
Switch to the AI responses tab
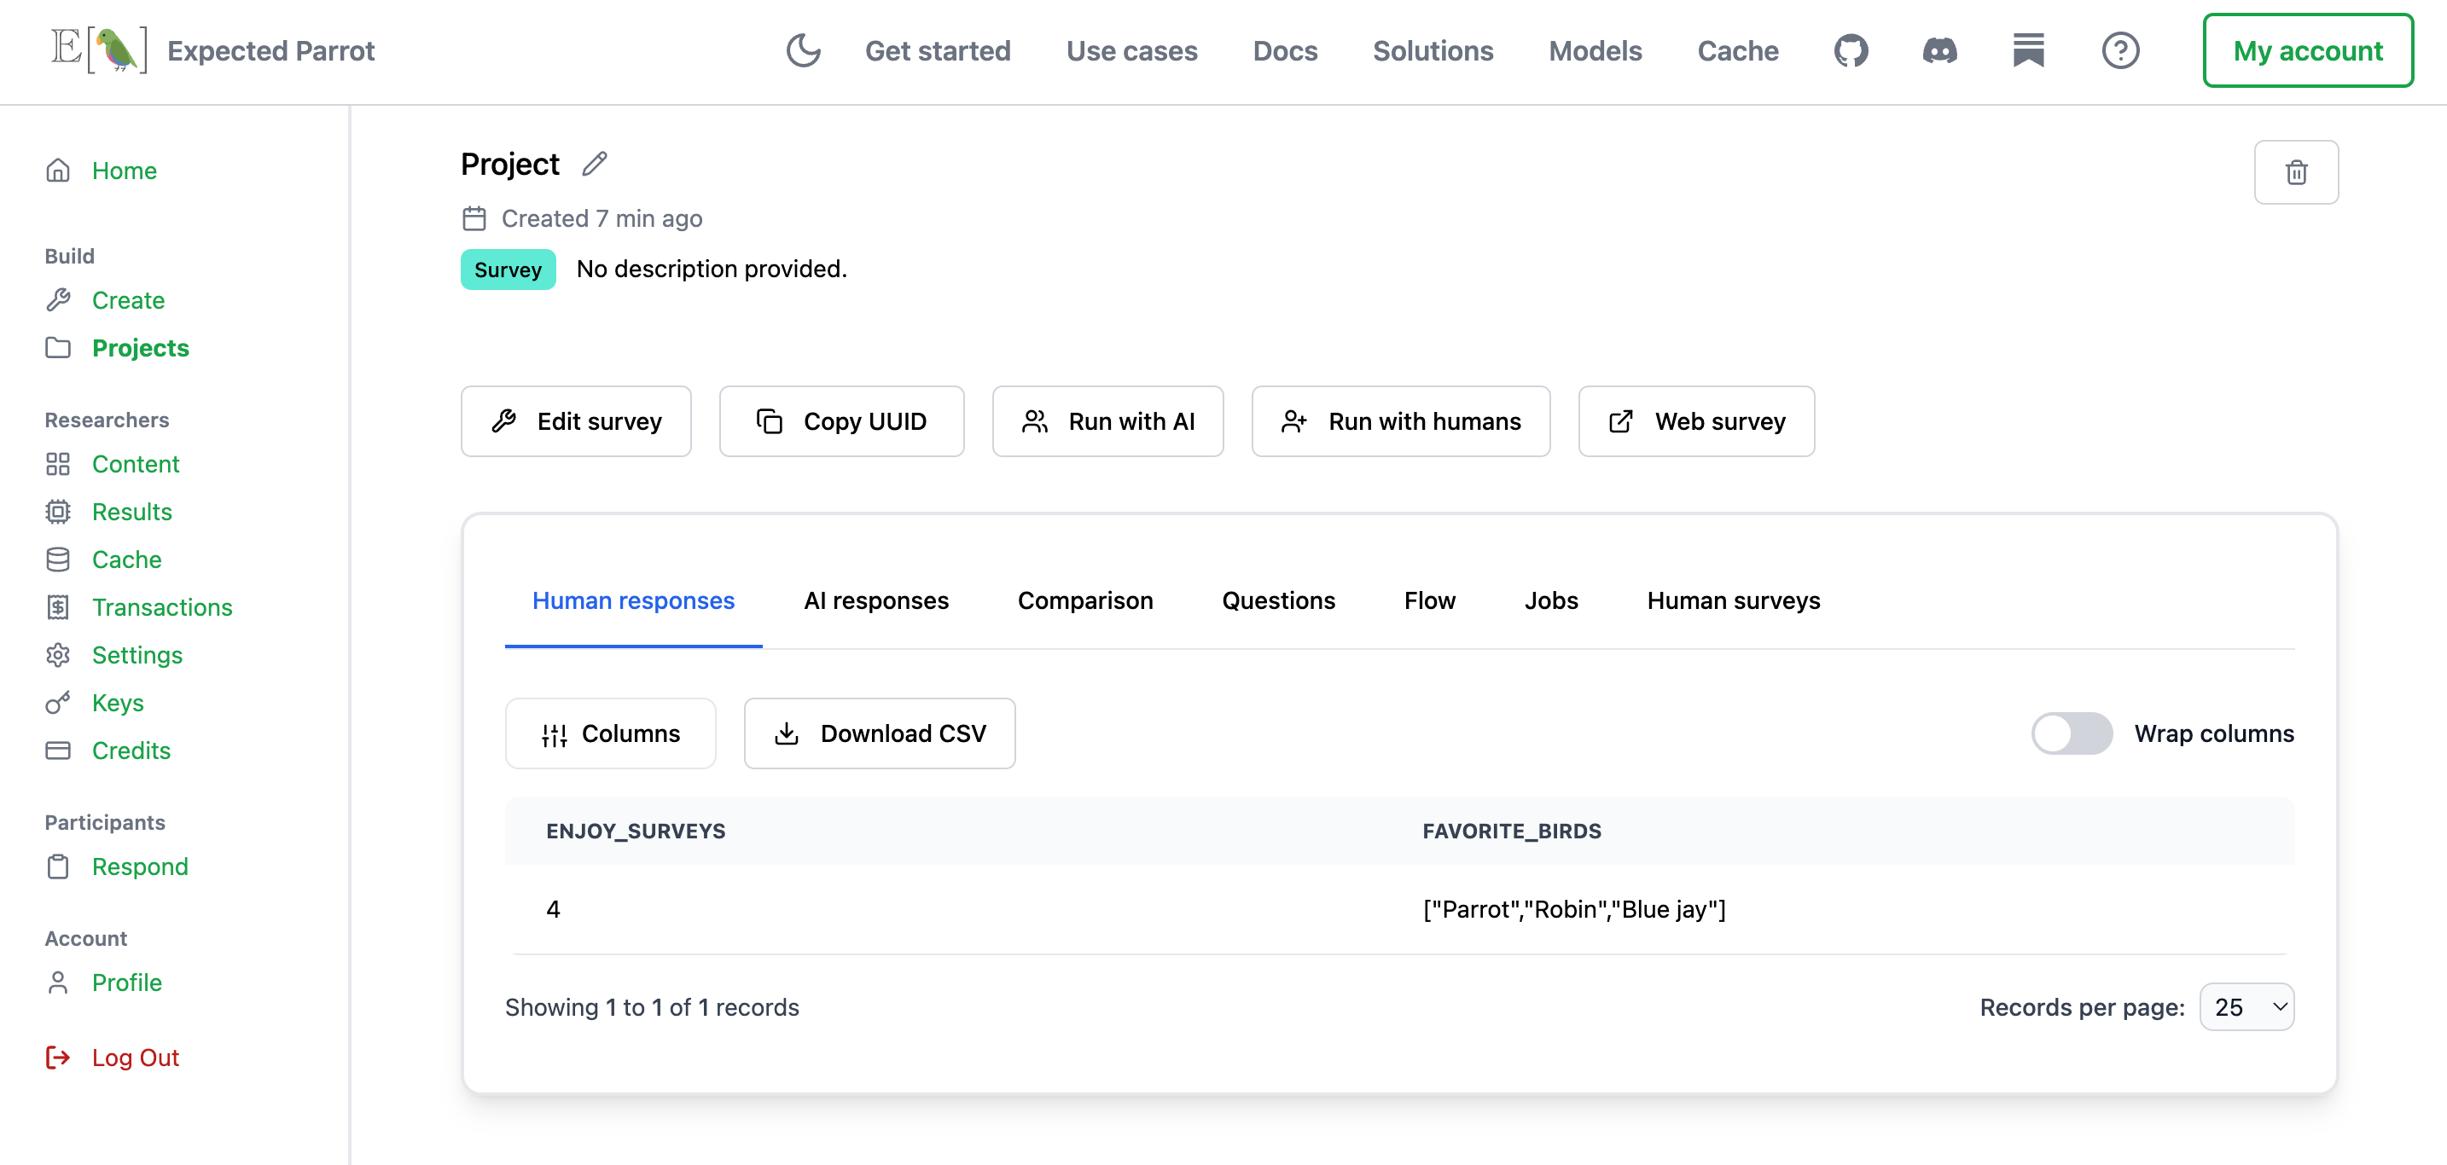(x=876, y=600)
